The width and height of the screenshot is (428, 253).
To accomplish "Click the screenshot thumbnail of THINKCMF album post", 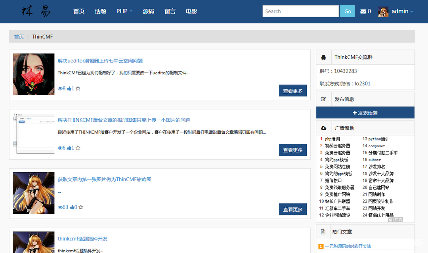I will [34, 134].
